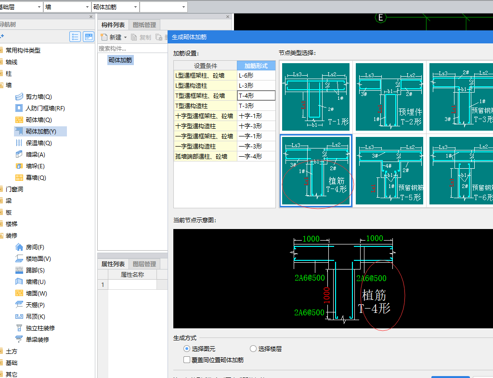Open the 新建 dropdown arrow
Viewport: 493px width, 378px height.
[x=125, y=37]
